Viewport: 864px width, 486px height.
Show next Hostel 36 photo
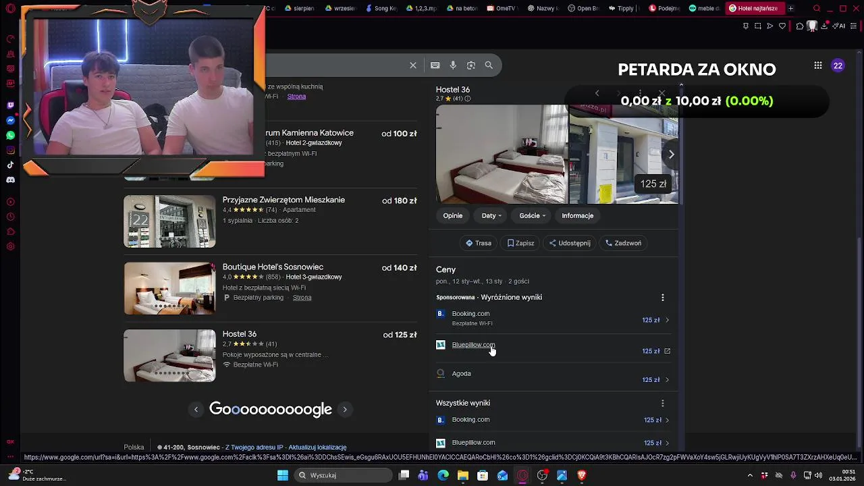tap(671, 155)
